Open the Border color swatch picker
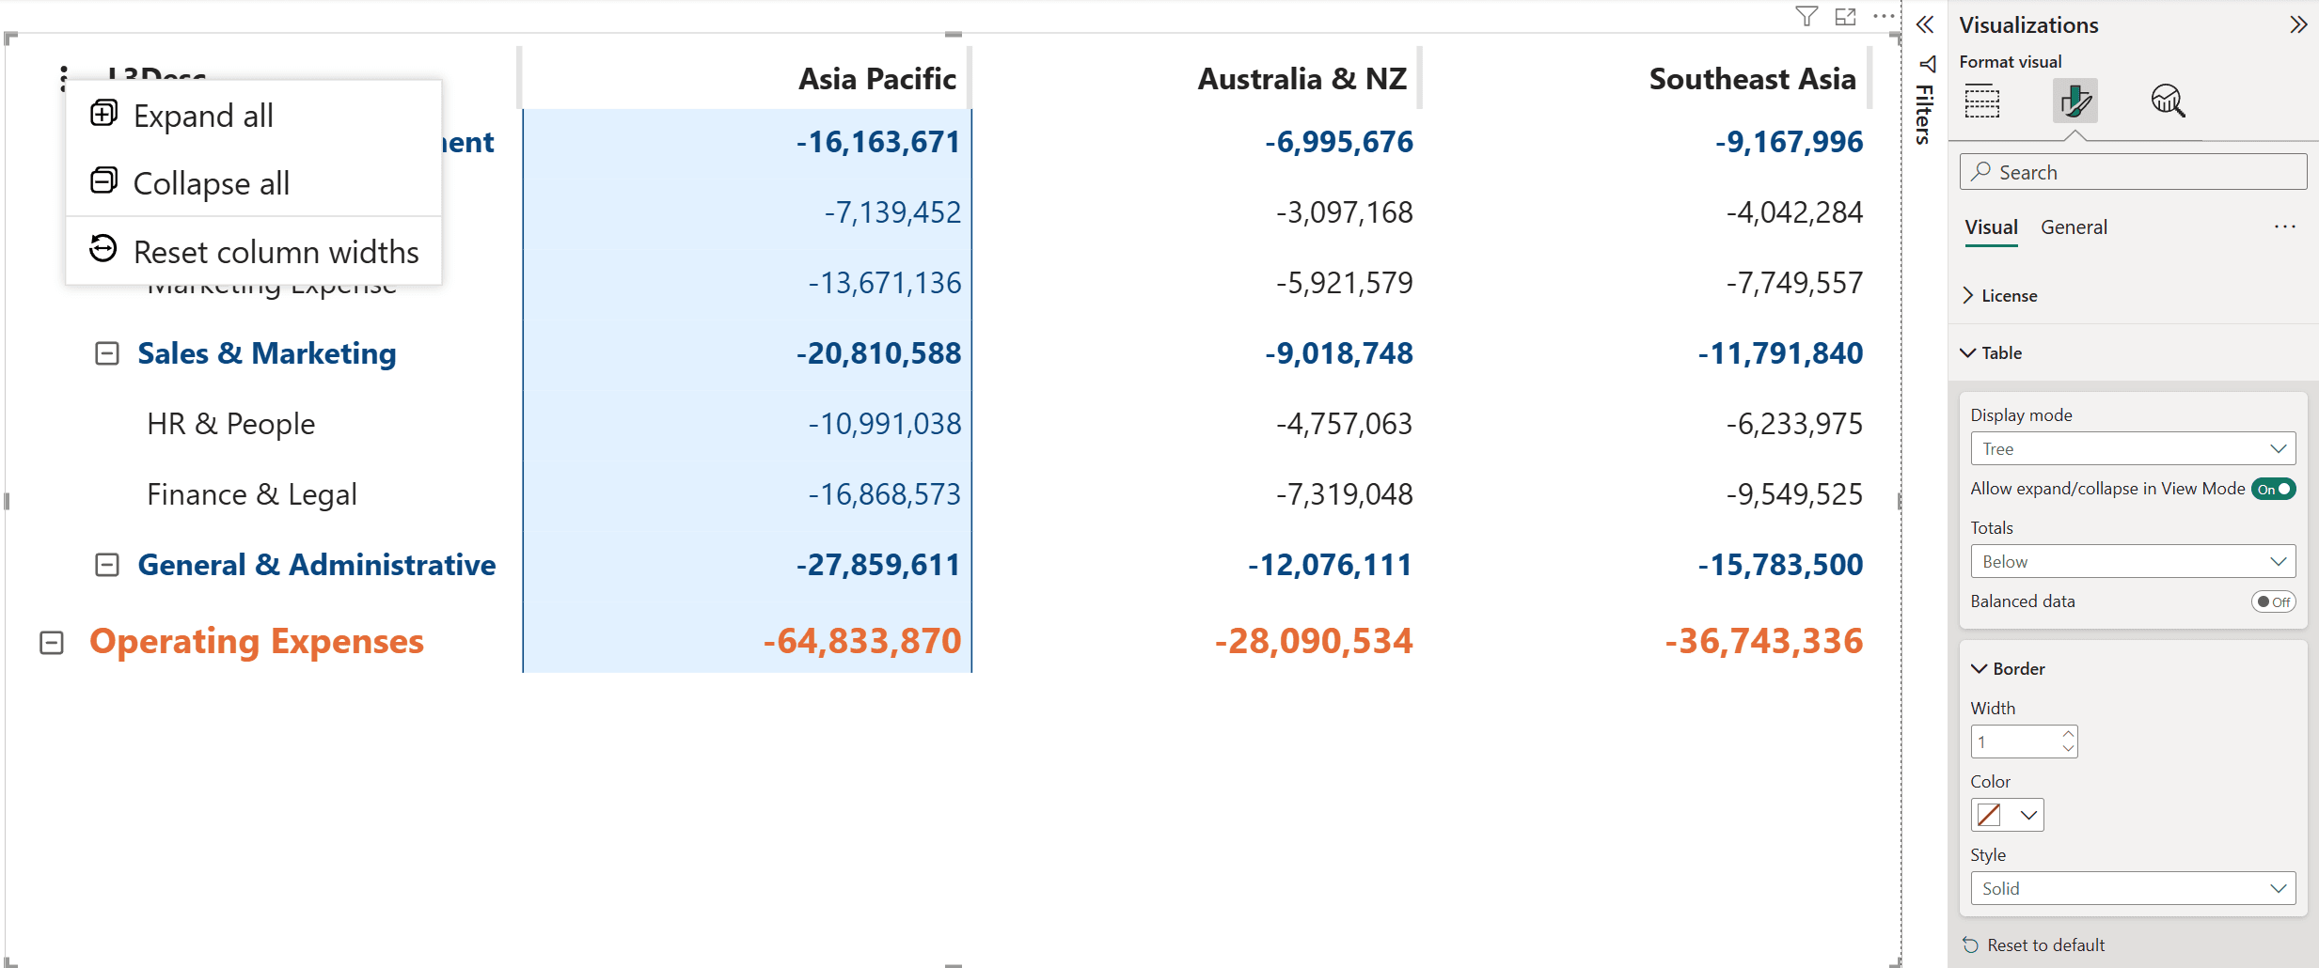 (2007, 815)
